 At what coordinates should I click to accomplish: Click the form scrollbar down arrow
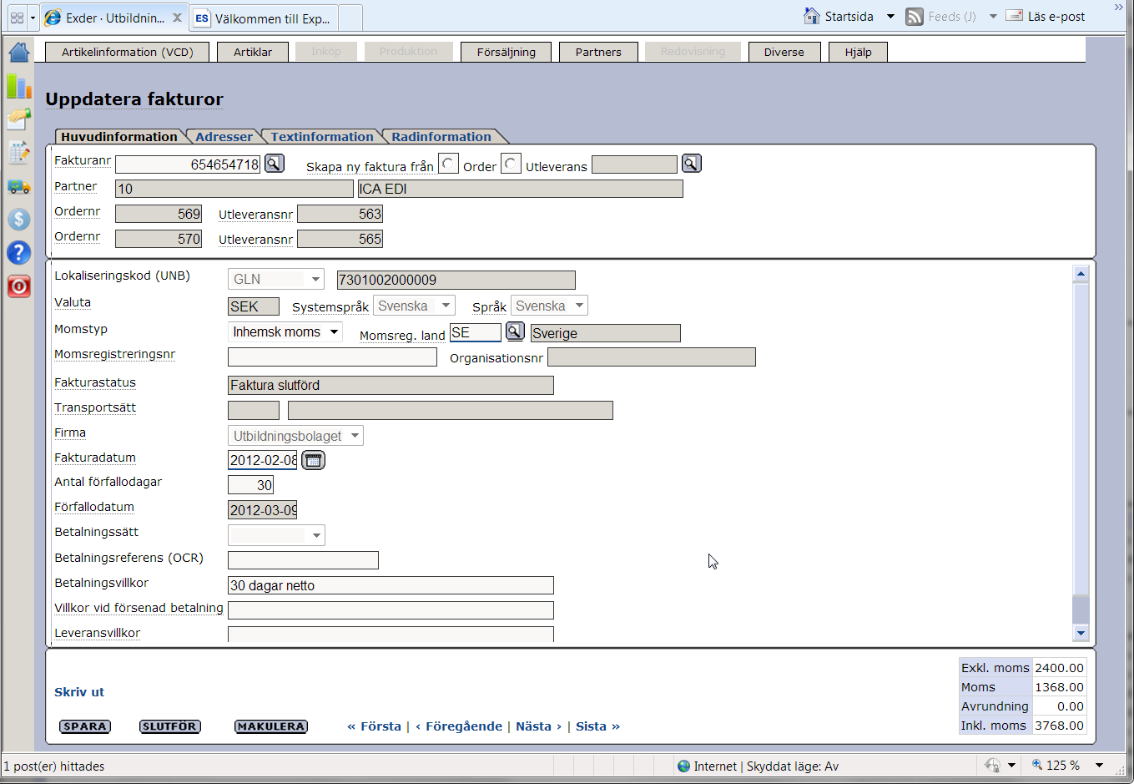pyautogui.click(x=1081, y=633)
